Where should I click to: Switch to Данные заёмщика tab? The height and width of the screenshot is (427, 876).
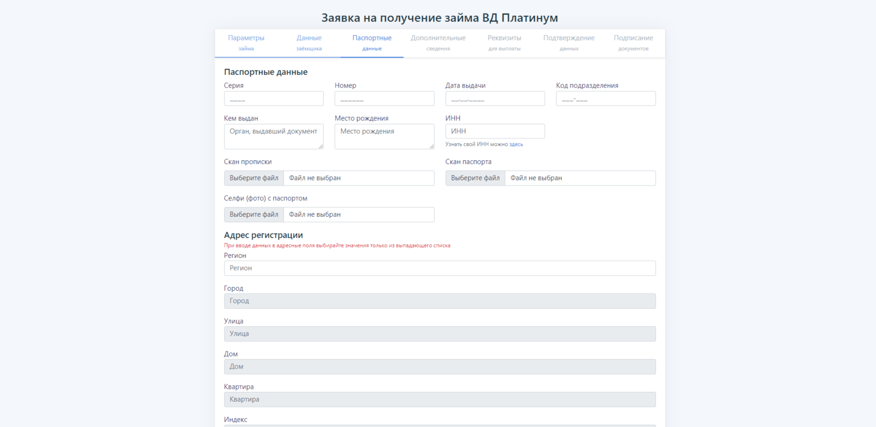(309, 43)
